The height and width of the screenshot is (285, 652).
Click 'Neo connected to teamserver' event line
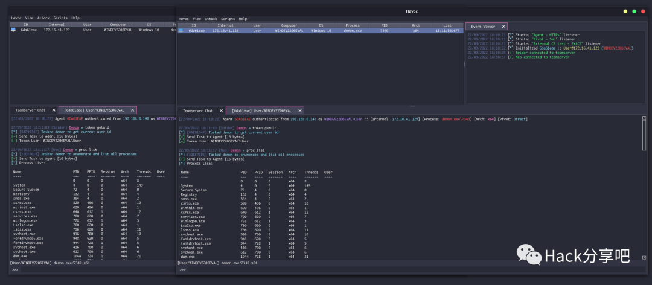[519, 57]
